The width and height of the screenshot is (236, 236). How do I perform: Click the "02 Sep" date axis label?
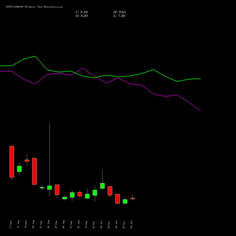pos(101,224)
